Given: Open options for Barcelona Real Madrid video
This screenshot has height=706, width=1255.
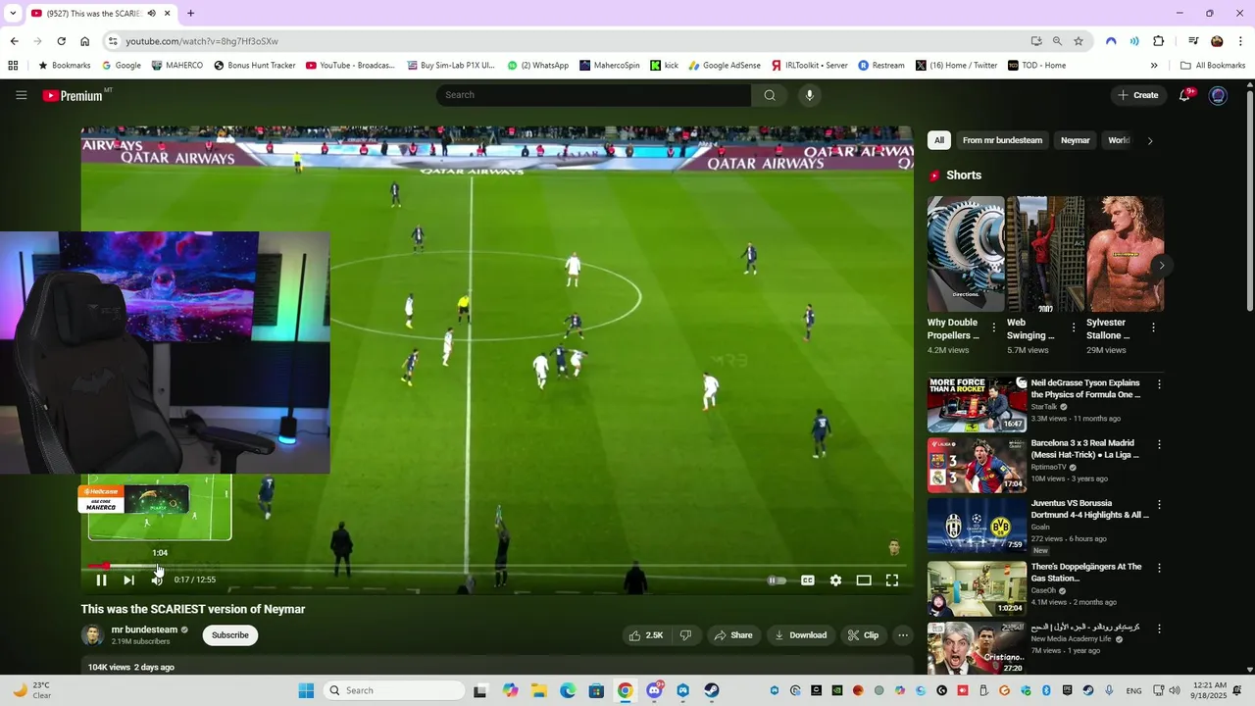Looking at the screenshot, I should coord(1159,444).
